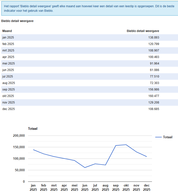Select the 120.799 value for feb 2025

pos(153,44)
